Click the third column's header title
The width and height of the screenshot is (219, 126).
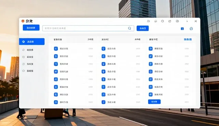[153, 39]
